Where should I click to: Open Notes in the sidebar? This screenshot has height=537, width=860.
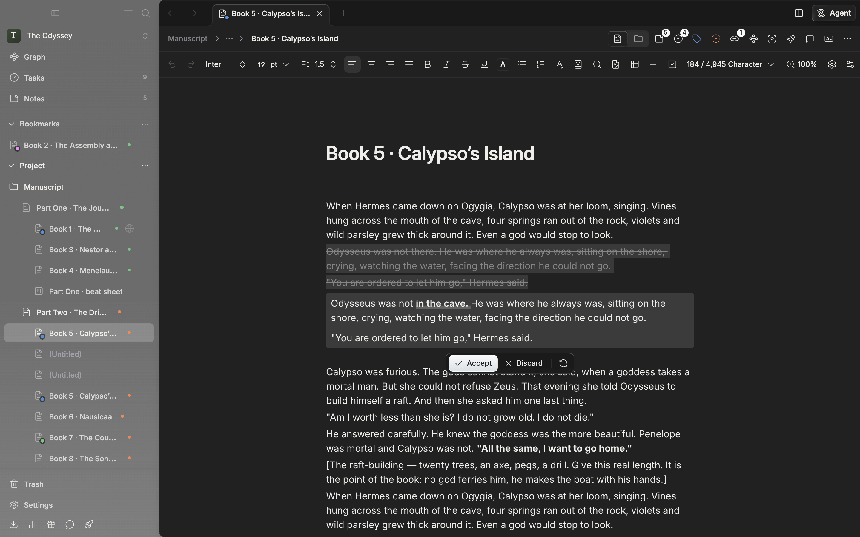pyautogui.click(x=79, y=99)
